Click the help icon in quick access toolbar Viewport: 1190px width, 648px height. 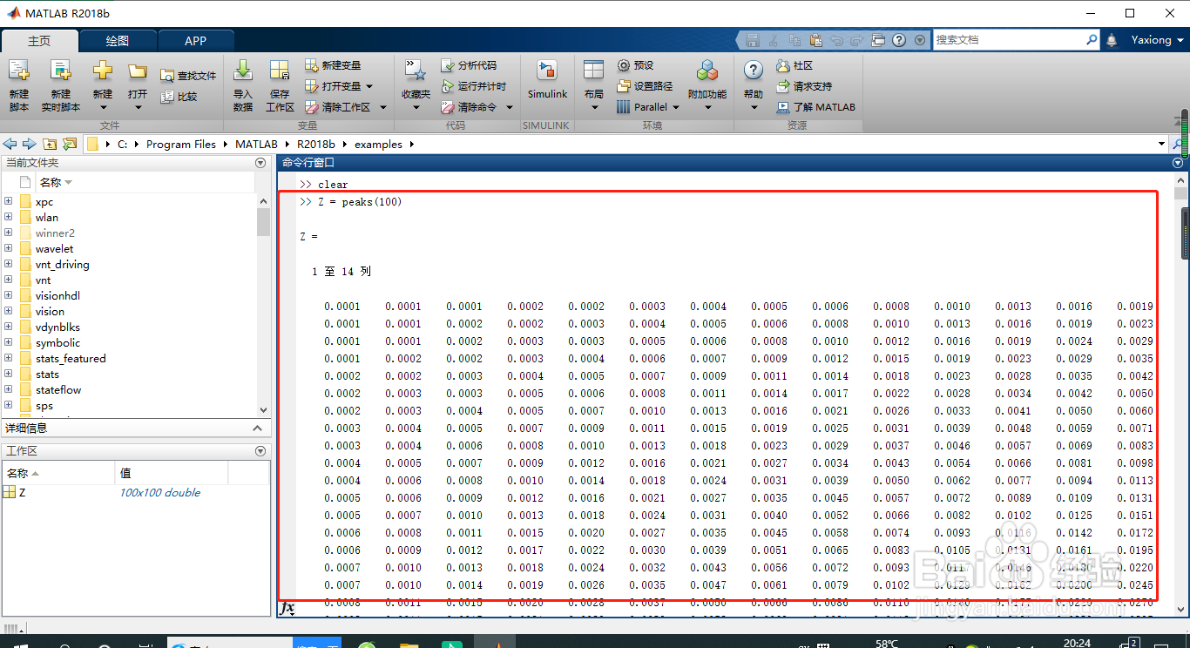click(x=898, y=40)
